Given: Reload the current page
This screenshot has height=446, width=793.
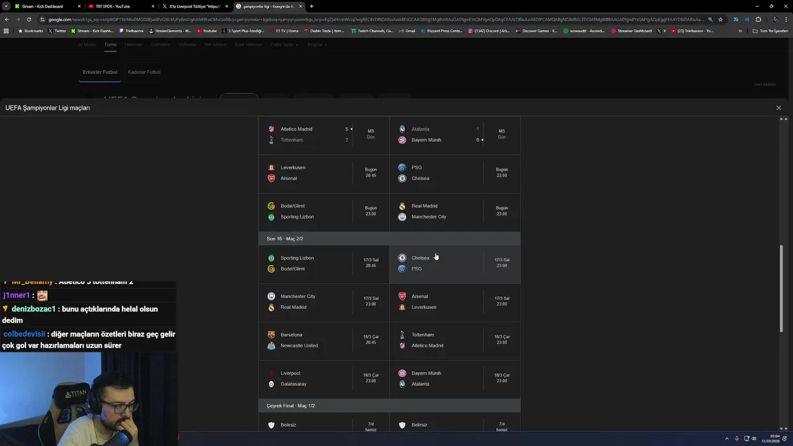Looking at the screenshot, I should 28,19.
